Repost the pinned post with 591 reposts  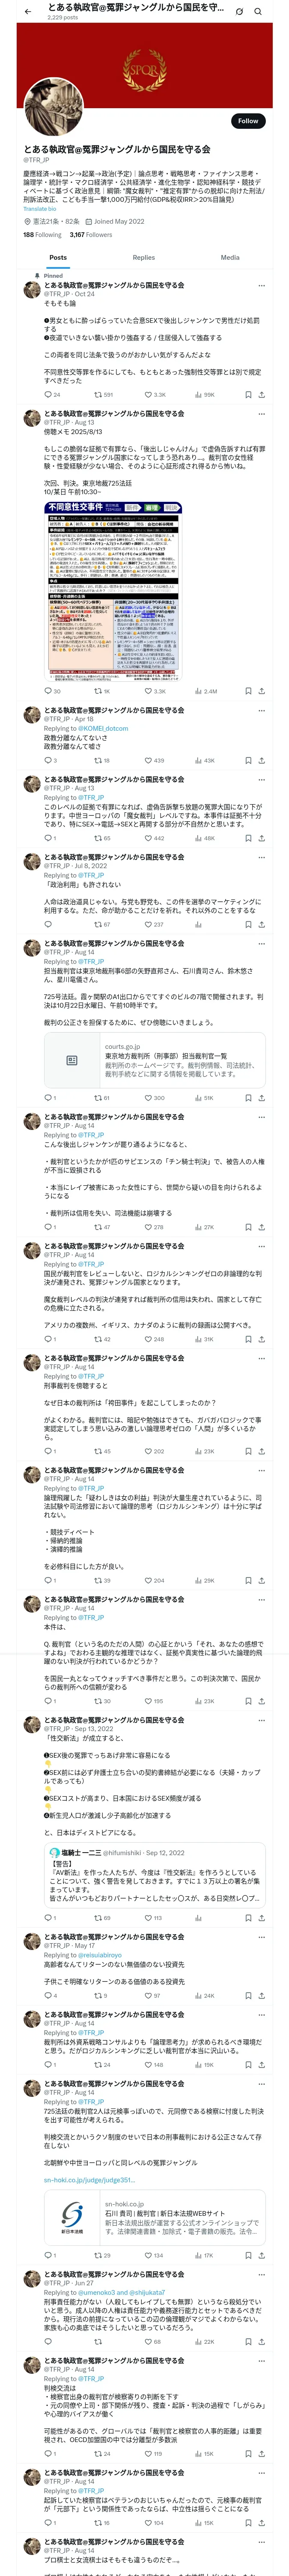(x=103, y=395)
